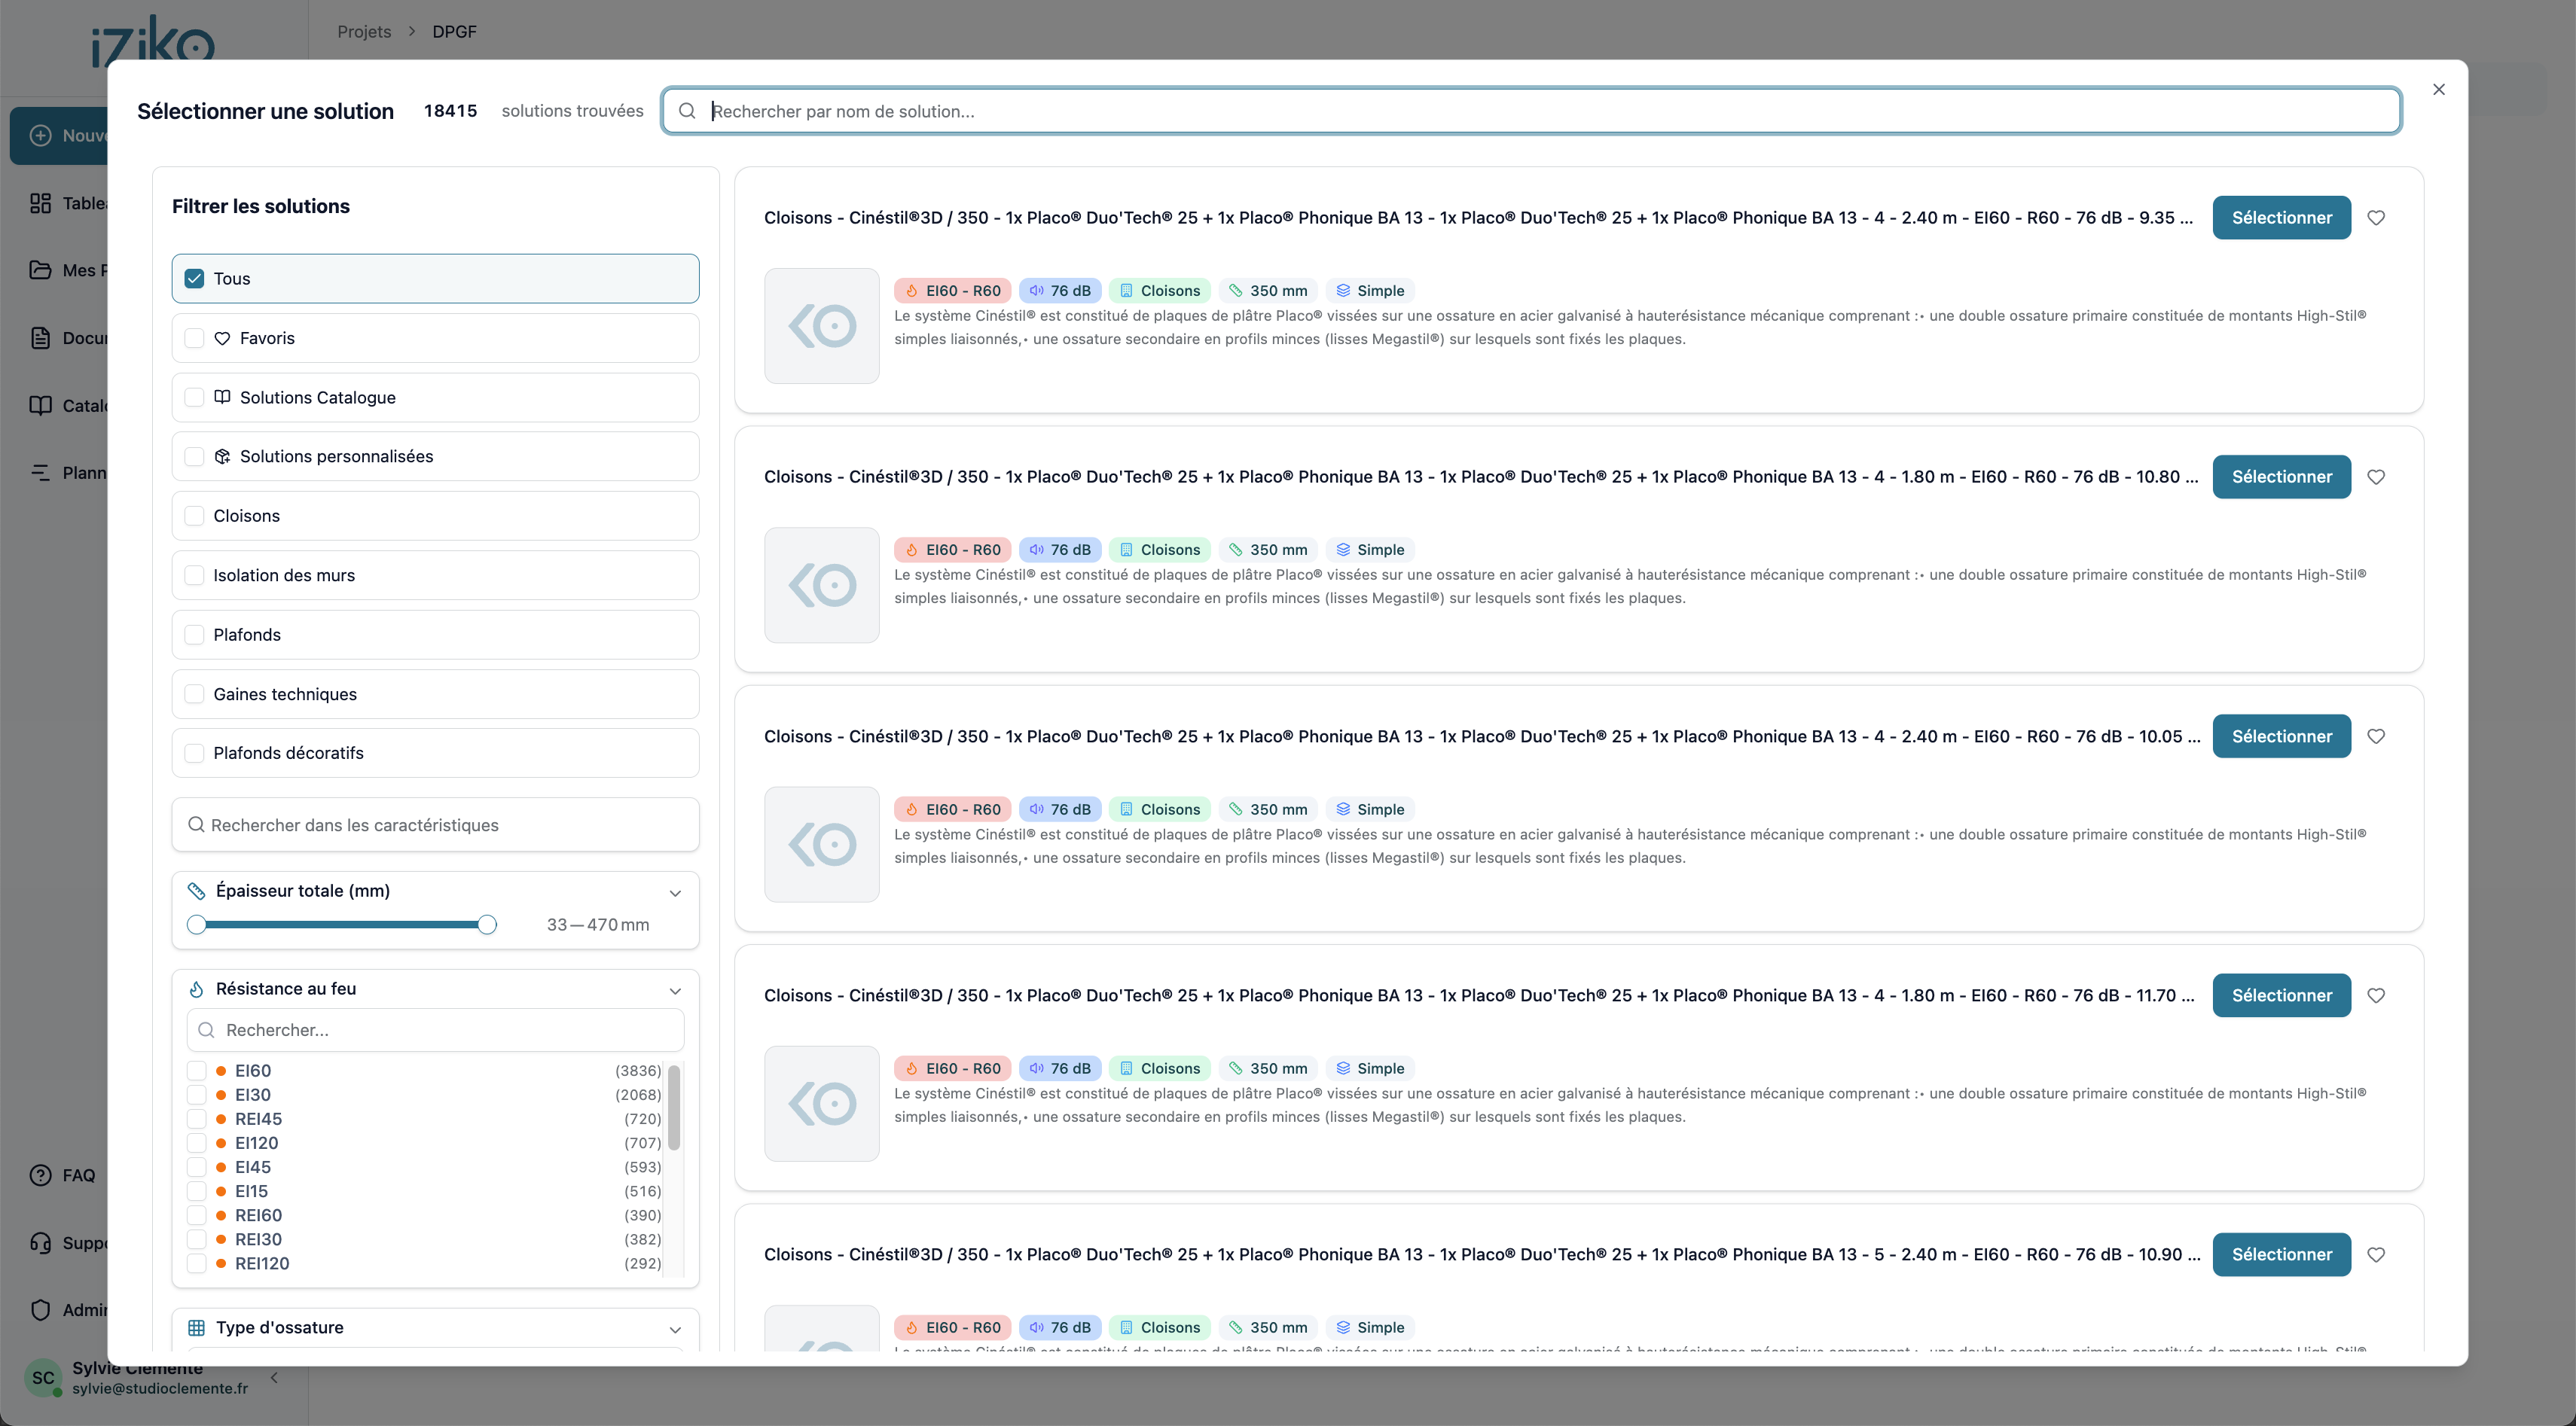Close the solution selection dialog
The height and width of the screenshot is (1426, 2576).
pyautogui.click(x=2439, y=90)
